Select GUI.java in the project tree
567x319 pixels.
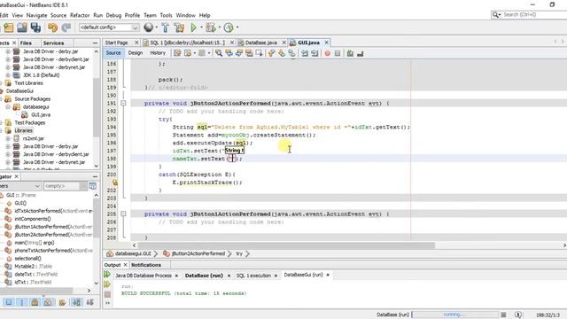[41, 114]
